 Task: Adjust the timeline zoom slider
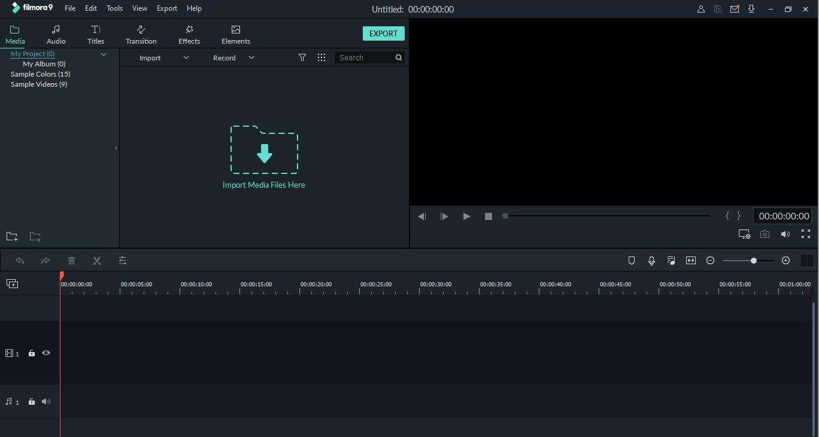[753, 261]
